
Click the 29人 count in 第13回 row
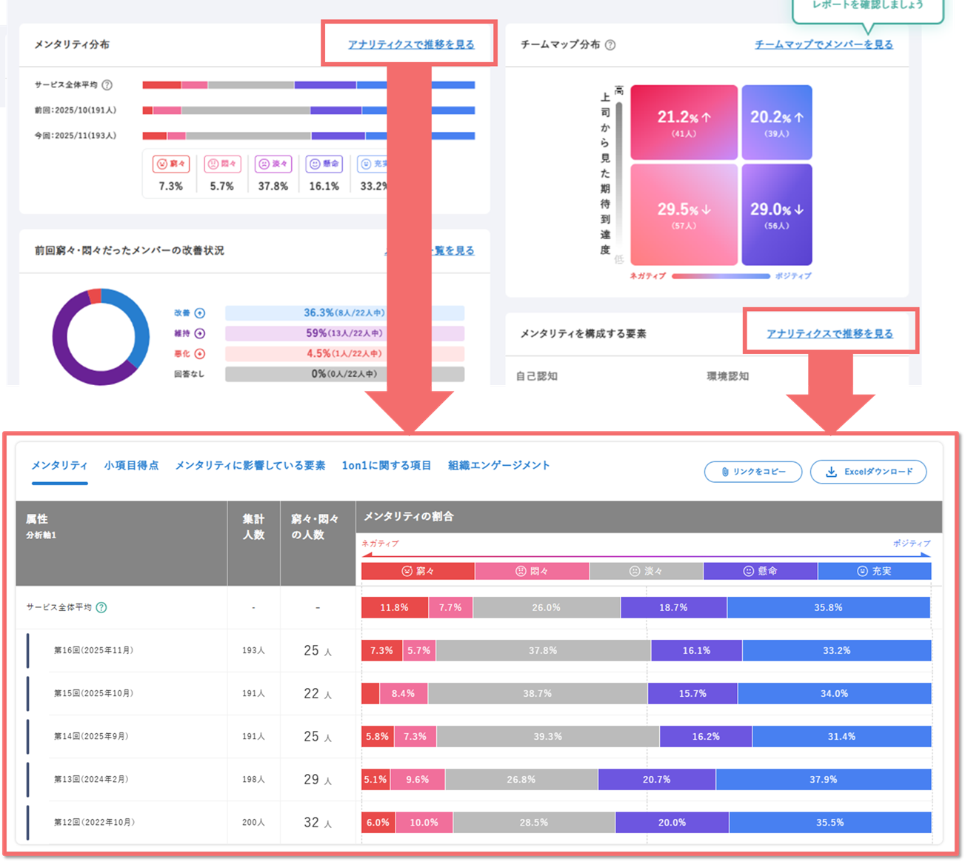tap(318, 780)
